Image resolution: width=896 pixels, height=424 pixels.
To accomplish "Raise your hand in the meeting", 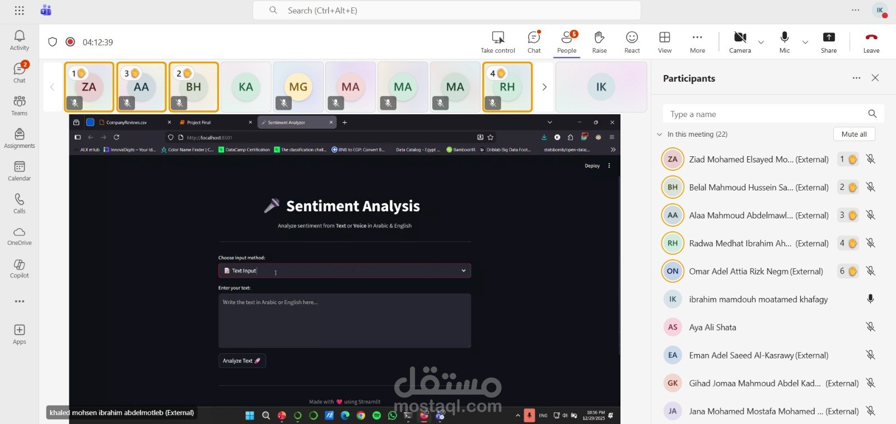I will [599, 42].
